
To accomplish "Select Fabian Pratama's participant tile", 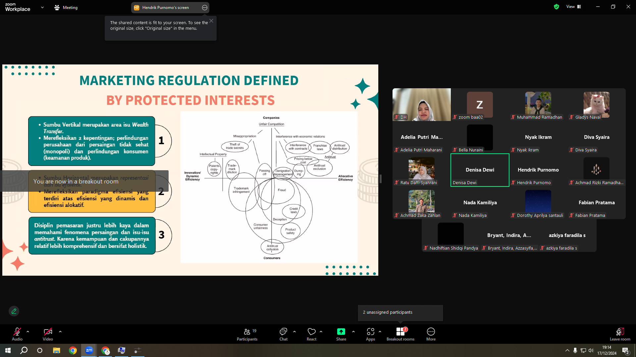I will 597,203.
